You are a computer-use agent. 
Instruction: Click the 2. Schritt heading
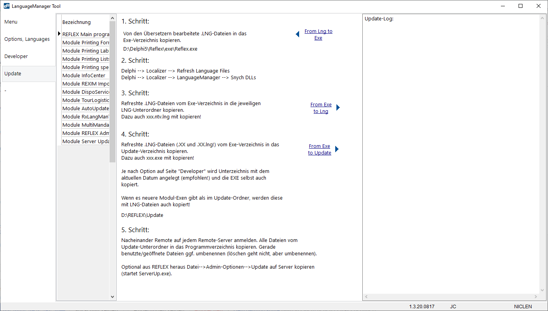point(135,61)
